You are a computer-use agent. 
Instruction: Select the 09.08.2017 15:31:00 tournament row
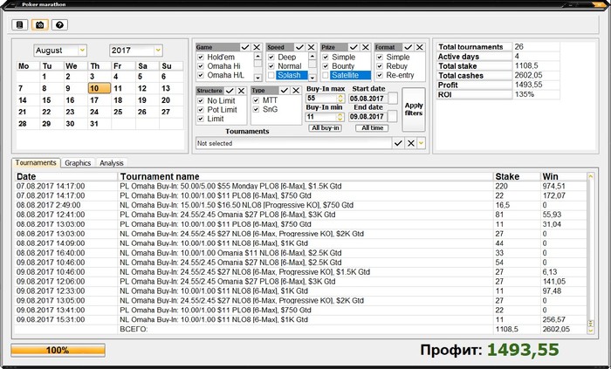pyautogui.click(x=300, y=319)
